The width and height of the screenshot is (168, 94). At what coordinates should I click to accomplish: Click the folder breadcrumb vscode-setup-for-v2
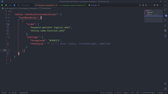tap(10, 8)
